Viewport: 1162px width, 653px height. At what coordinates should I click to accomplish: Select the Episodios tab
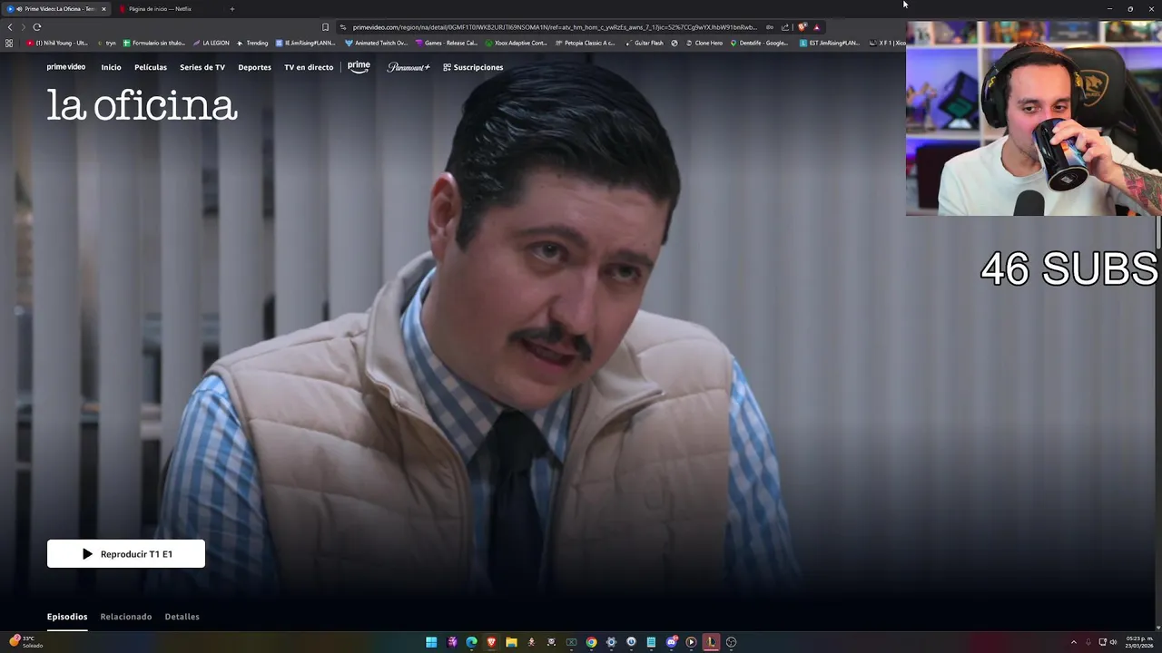click(x=67, y=617)
